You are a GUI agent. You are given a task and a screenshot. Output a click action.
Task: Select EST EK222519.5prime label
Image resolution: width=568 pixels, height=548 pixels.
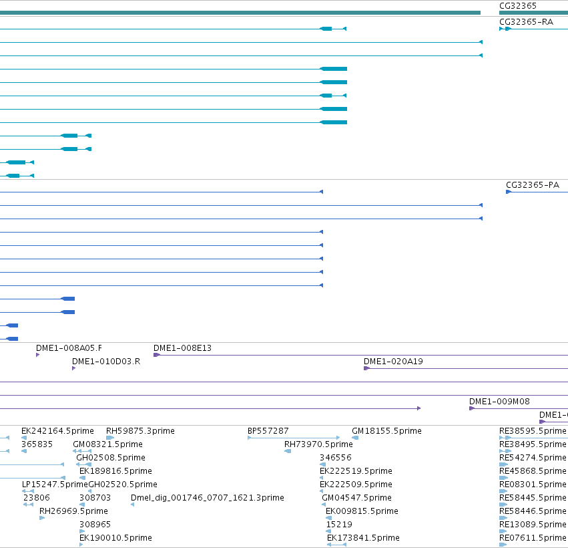tap(356, 471)
